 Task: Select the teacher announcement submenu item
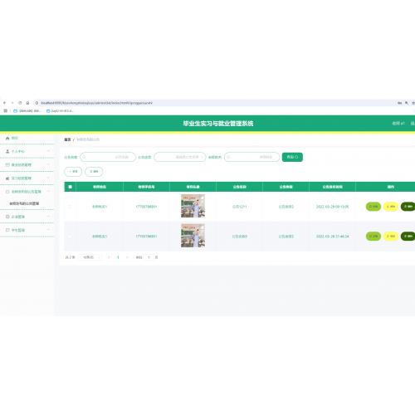click(x=24, y=203)
